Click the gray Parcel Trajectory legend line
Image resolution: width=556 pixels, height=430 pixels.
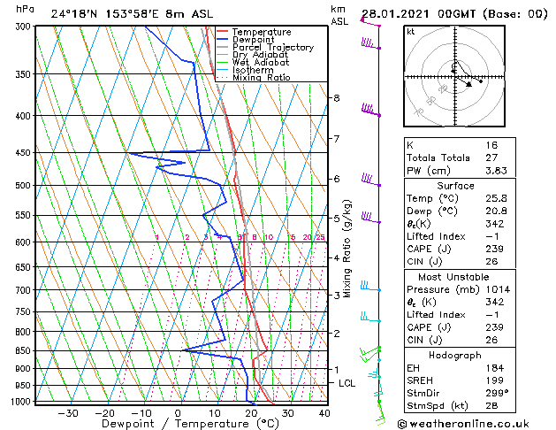point(223,47)
